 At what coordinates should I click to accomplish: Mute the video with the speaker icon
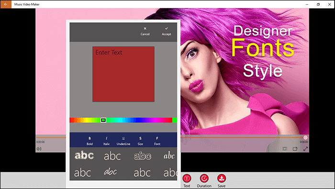39,149
